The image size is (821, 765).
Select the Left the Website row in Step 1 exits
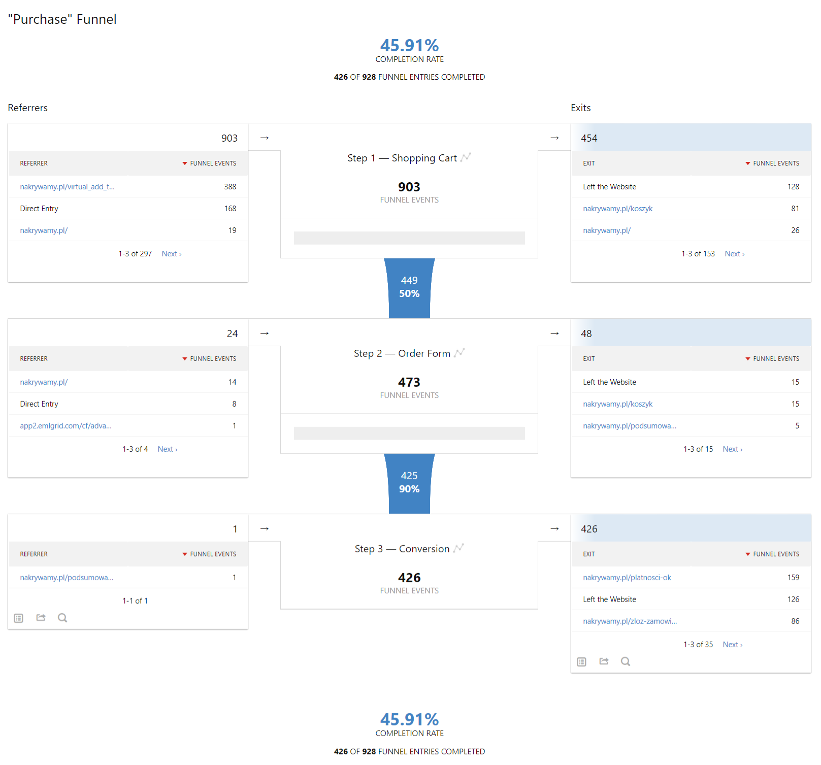click(x=609, y=187)
